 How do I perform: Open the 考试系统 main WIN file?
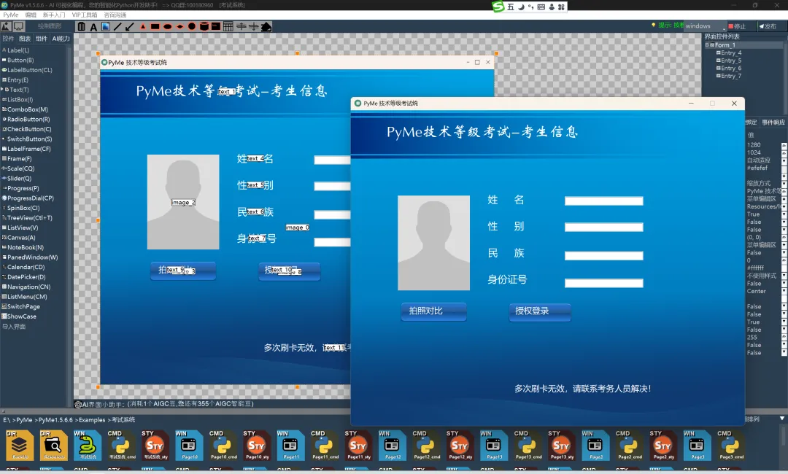[x=88, y=445]
